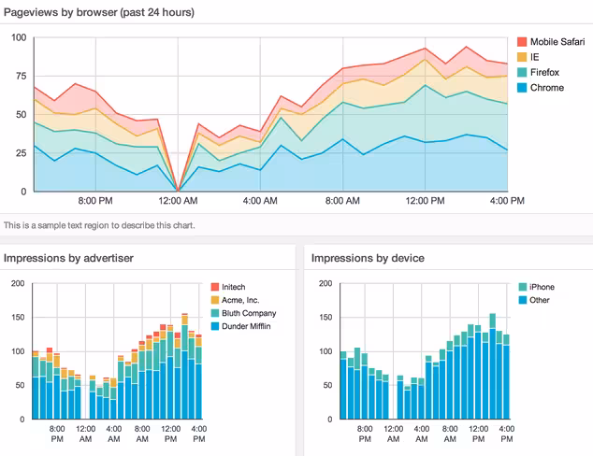Viewport: 593px width, 456px height.
Task: Click the 12:00 PM label under advertiser chart
Action: point(170,435)
